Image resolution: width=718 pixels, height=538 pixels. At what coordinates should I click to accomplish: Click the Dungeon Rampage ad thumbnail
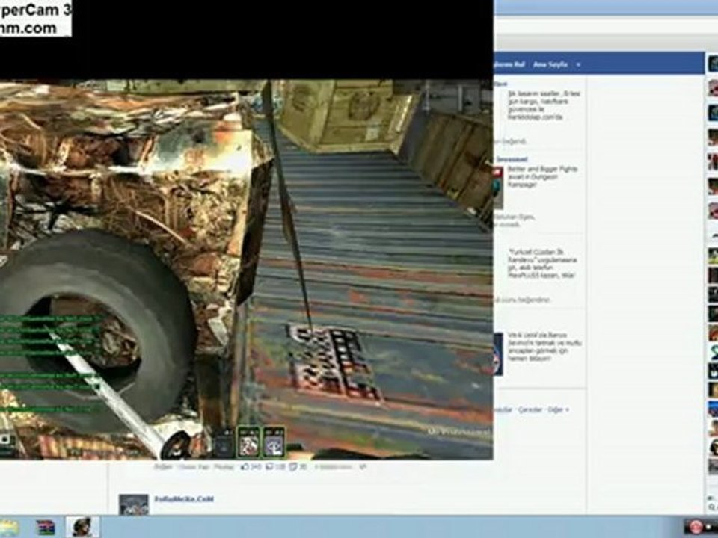point(498,188)
